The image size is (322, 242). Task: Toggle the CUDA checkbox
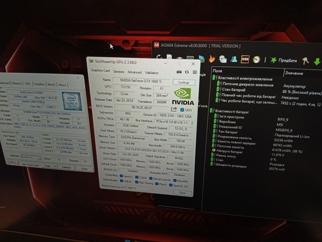point(137,177)
